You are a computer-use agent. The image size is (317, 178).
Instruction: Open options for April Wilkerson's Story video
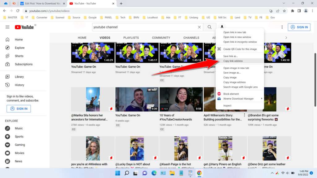click(245, 115)
